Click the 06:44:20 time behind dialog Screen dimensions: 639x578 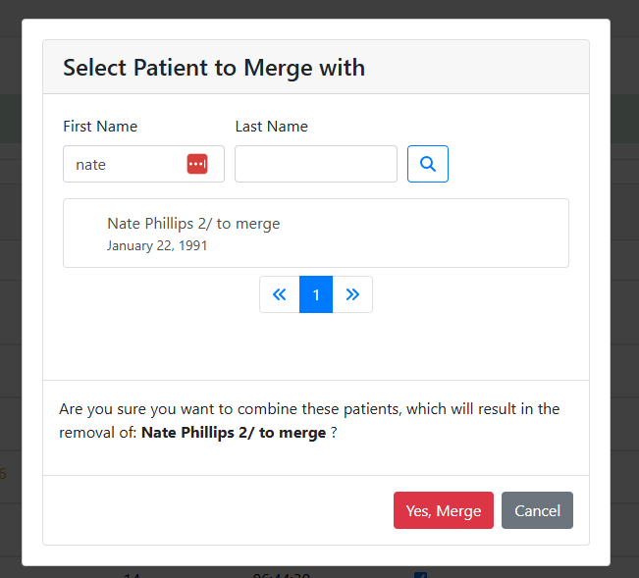282,574
